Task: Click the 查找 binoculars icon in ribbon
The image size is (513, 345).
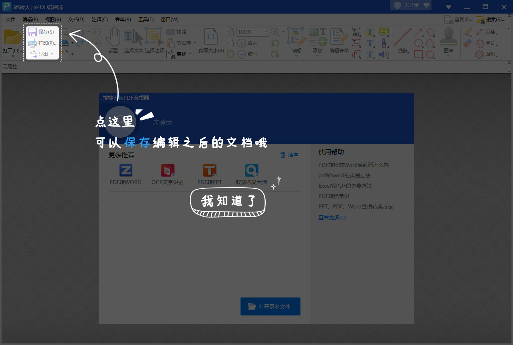Action: pyautogui.click(x=171, y=54)
